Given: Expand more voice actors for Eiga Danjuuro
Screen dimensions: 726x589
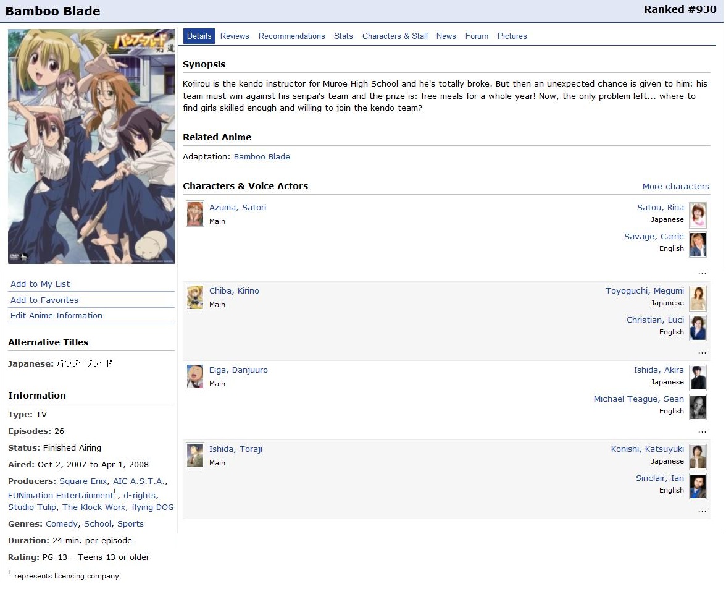Looking at the screenshot, I should coord(702,432).
